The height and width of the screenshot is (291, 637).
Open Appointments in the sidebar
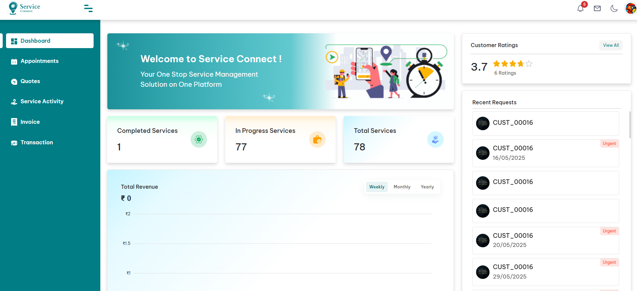coord(39,61)
